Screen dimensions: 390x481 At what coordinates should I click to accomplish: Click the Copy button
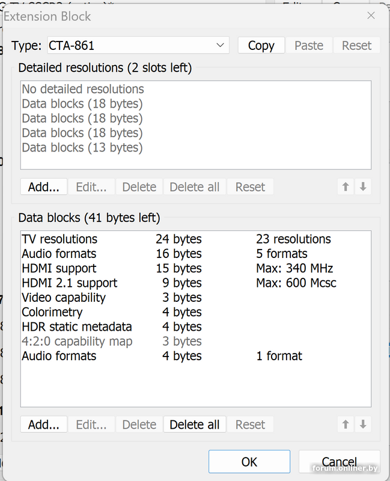(x=261, y=46)
